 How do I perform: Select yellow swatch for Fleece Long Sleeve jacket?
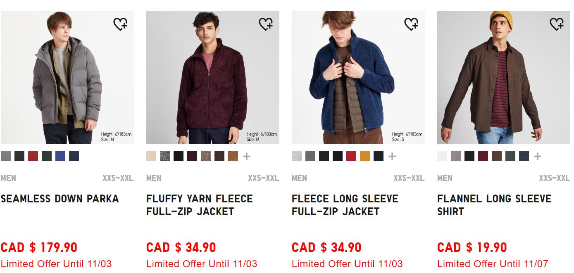pos(365,156)
